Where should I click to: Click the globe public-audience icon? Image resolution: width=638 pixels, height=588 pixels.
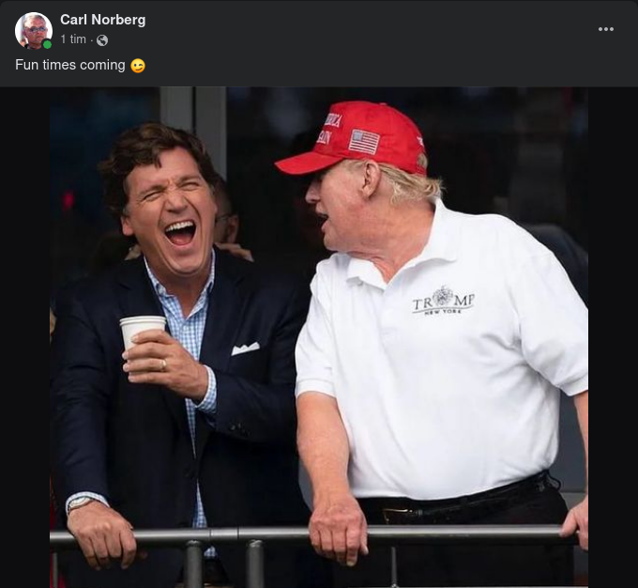click(x=102, y=40)
